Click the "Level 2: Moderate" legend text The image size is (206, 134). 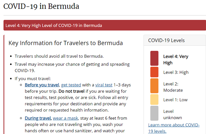(173, 87)
